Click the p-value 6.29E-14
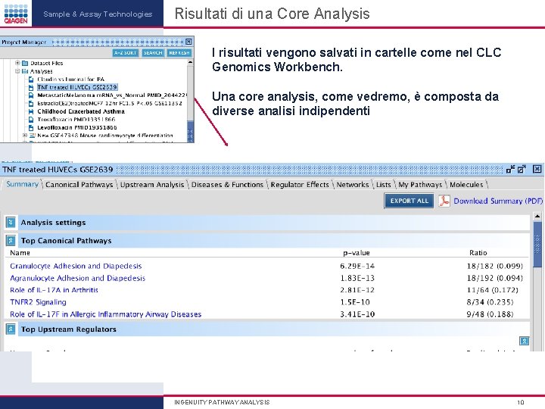Image resolution: width=545 pixels, height=409 pixels. click(x=357, y=266)
